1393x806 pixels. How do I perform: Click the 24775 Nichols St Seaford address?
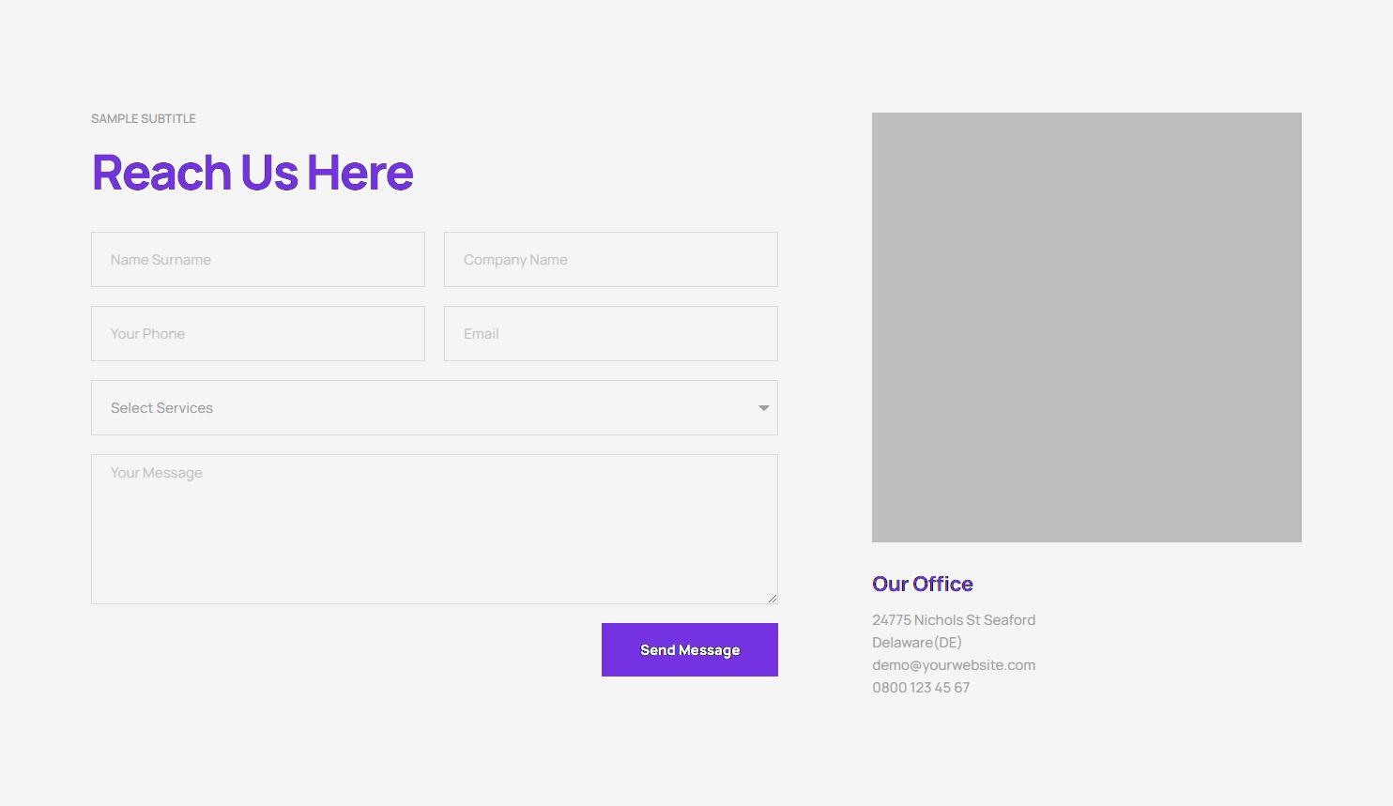[x=954, y=620]
